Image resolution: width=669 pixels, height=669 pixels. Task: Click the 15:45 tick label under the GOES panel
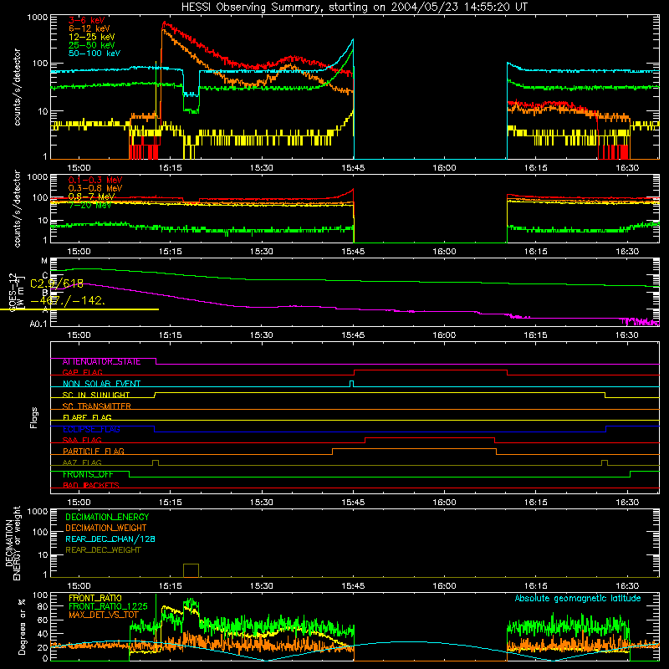[353, 335]
